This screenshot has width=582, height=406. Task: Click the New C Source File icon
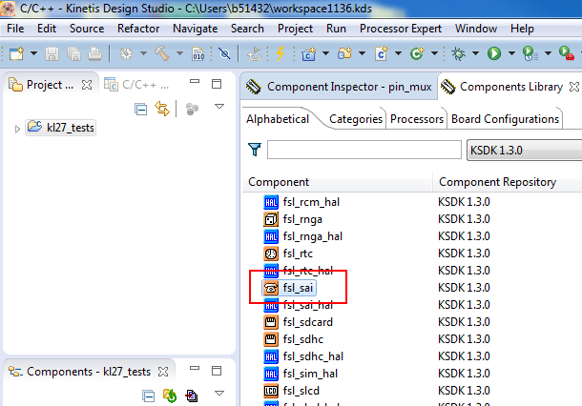382,54
